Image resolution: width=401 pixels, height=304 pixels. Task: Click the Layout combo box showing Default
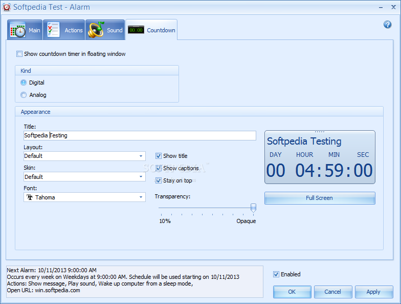point(85,156)
